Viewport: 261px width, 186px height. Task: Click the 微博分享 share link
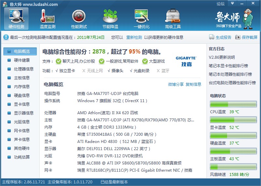point(176,85)
